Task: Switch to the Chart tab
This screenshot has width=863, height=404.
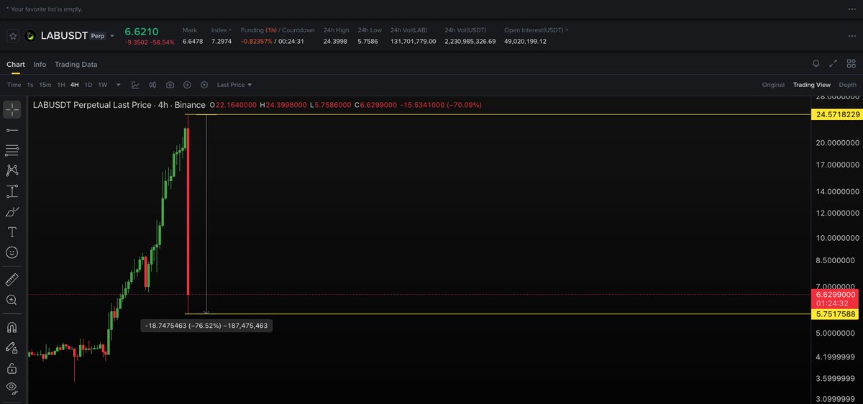Action: click(x=16, y=64)
